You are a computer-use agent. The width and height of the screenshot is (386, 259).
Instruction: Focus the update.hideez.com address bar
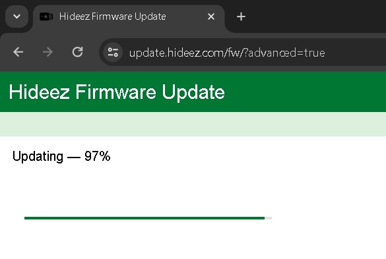tap(242, 52)
